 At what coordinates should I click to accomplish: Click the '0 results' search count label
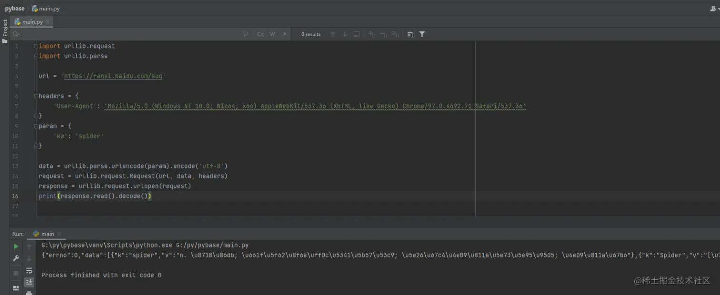(311, 34)
